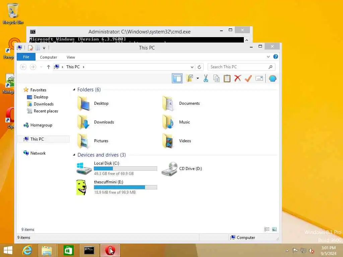
Task: Click New folder icon in quick access toolbar
Action: pyautogui.click(x=38, y=48)
